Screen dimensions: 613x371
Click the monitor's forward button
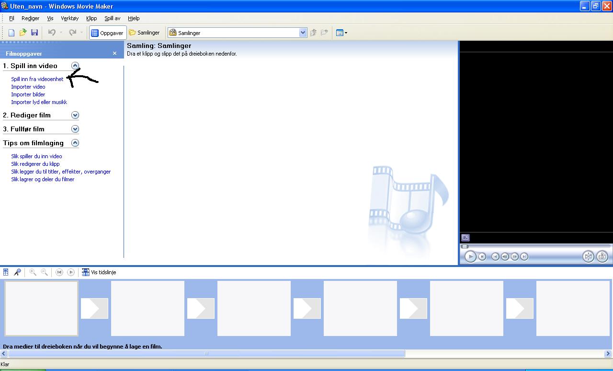(x=524, y=256)
